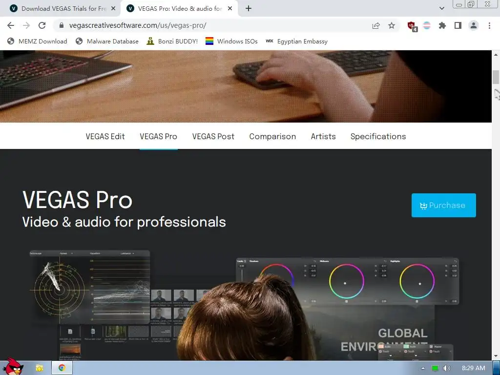The width and height of the screenshot is (500, 375).
Task: Go to VEGAS Post section
Action: pos(213,137)
